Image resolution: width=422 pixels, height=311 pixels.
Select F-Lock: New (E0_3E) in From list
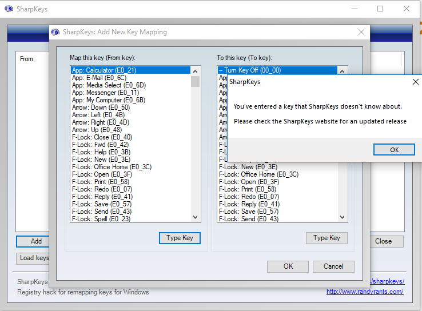[130, 160]
